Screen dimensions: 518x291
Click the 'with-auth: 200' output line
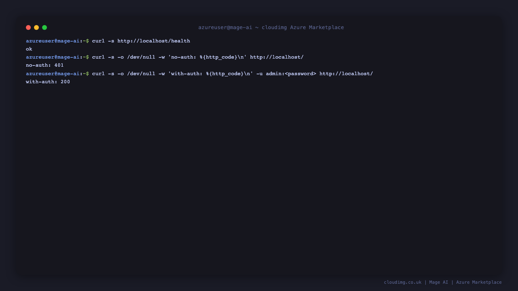tap(48, 82)
